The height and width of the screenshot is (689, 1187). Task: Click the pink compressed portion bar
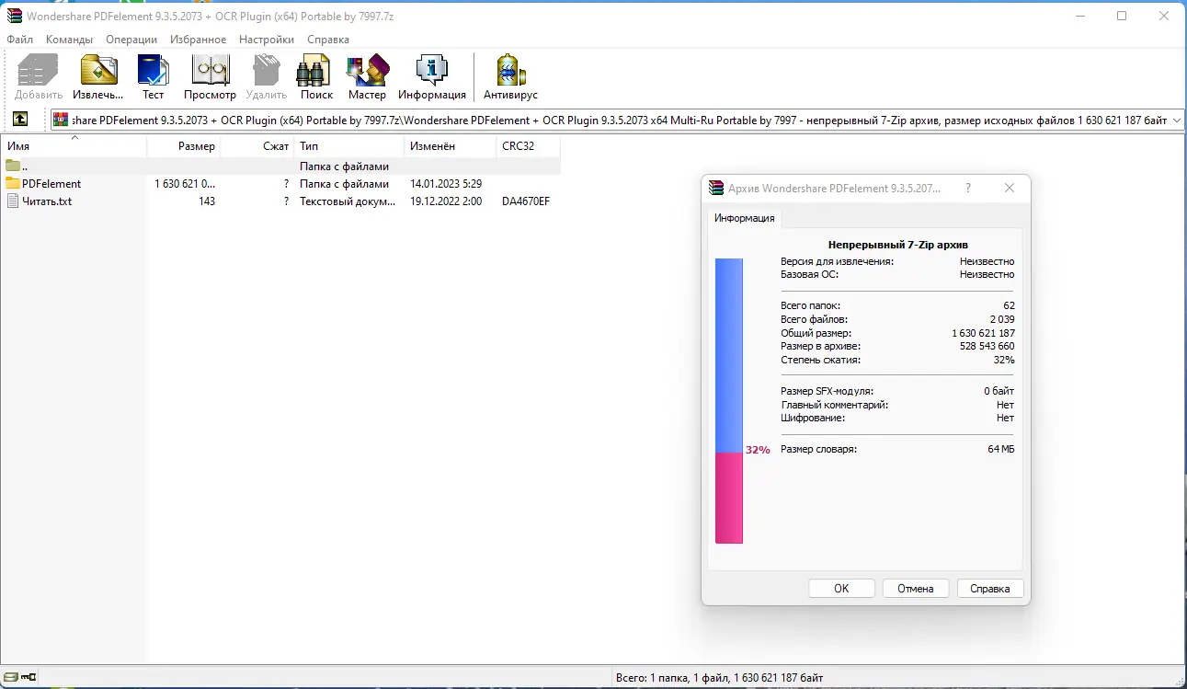click(x=729, y=498)
